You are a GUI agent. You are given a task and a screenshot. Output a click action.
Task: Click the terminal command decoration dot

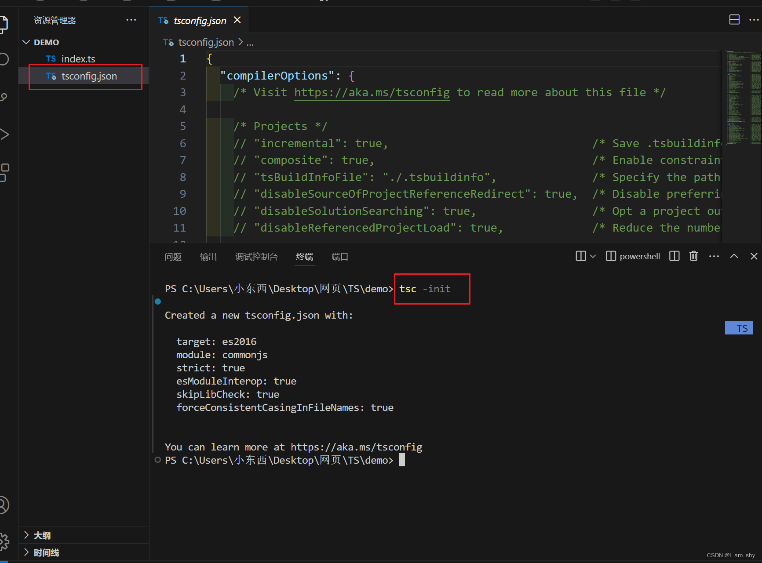(x=158, y=301)
